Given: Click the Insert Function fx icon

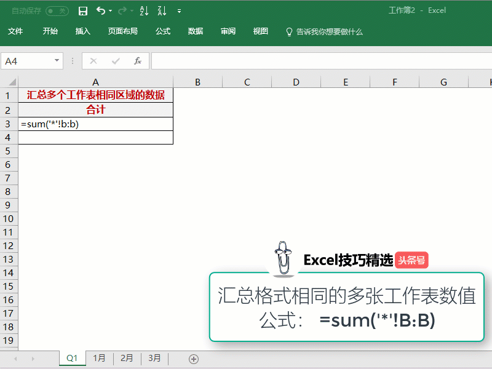Looking at the screenshot, I should [x=138, y=61].
